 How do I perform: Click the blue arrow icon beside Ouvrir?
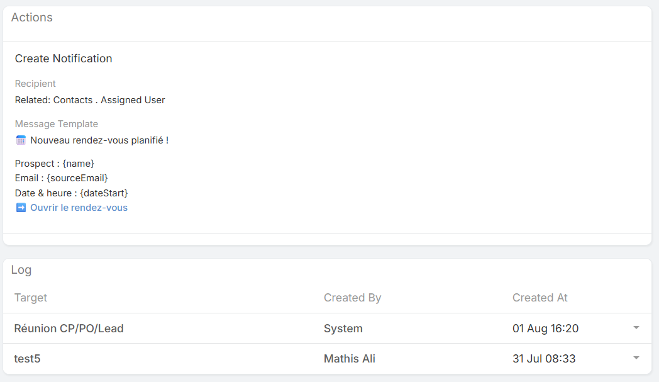tap(21, 208)
